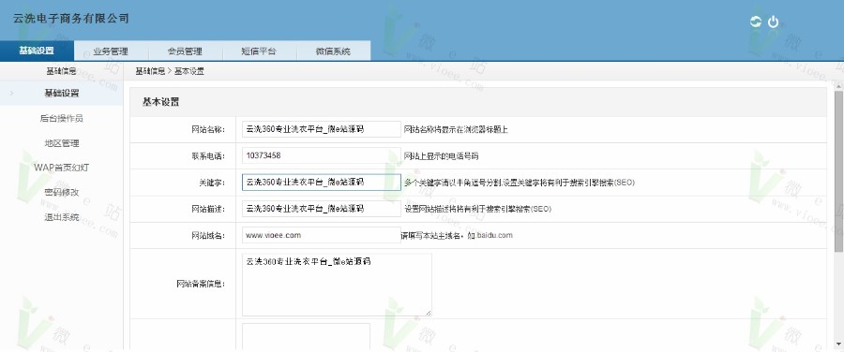The width and height of the screenshot is (844, 352).
Task: Click the 基础信息 sidebar heading
Action: pos(61,70)
